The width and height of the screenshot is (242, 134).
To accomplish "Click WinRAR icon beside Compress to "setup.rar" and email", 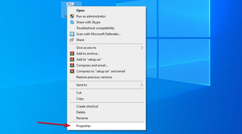I will [x=72, y=71].
